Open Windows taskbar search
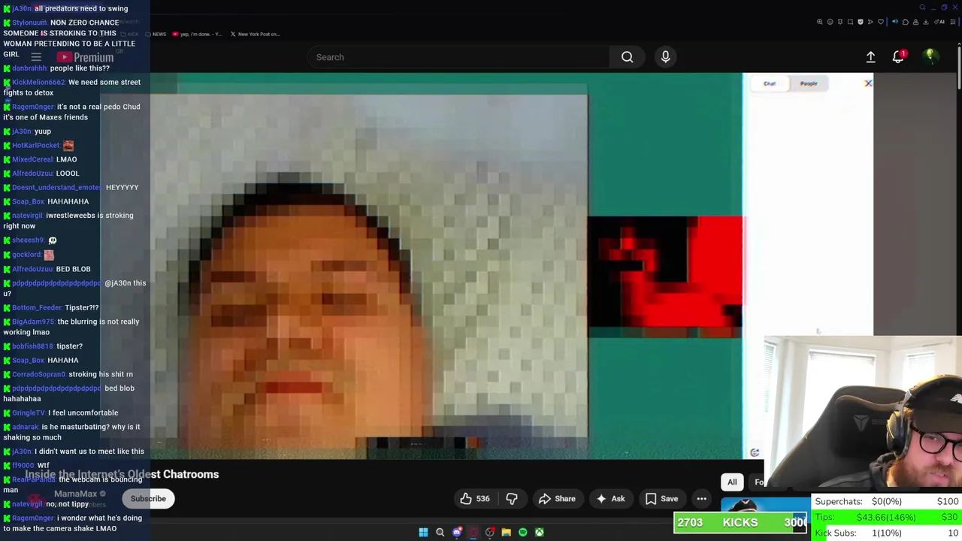The width and height of the screenshot is (962, 541). coord(440,532)
